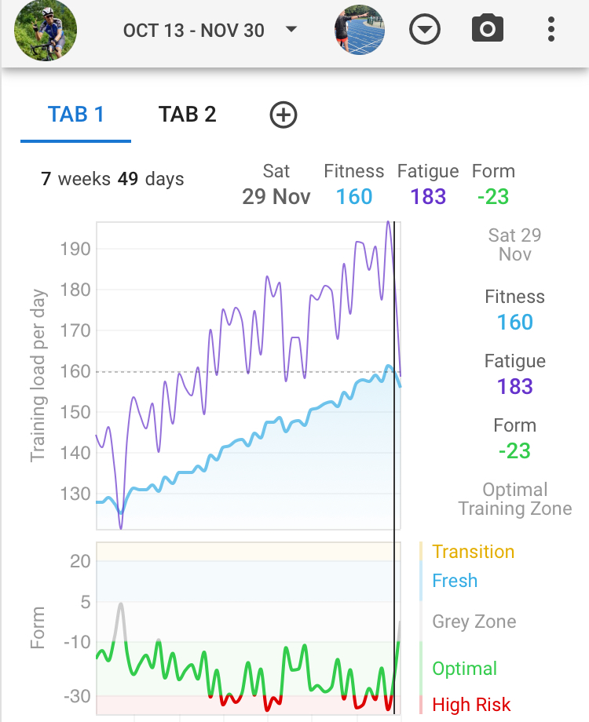Click the Fatigue label in side panel
The image size is (589, 722).
[x=515, y=361]
